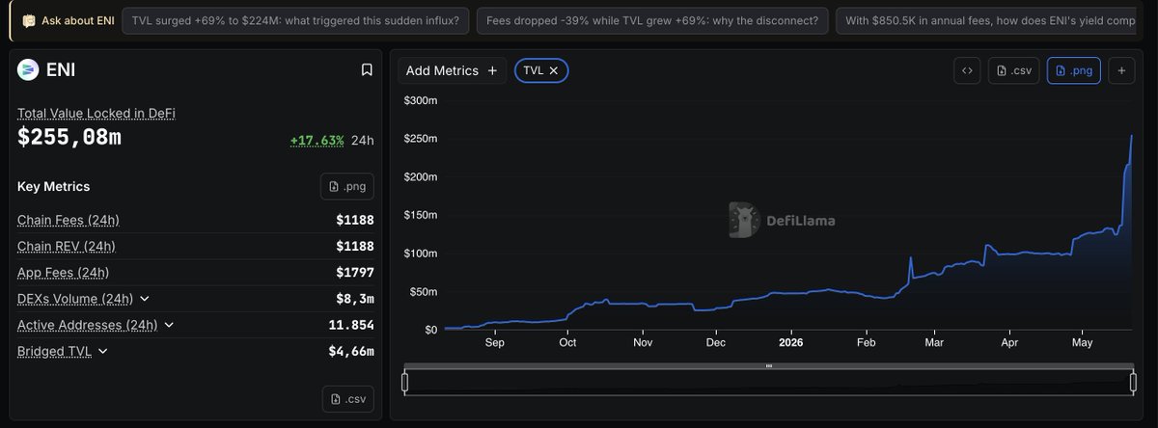Click the 2026 axis label
The width and height of the screenshot is (1158, 428).
click(790, 342)
